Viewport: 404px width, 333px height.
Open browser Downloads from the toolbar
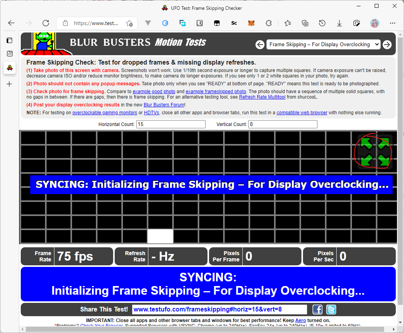click(x=339, y=23)
